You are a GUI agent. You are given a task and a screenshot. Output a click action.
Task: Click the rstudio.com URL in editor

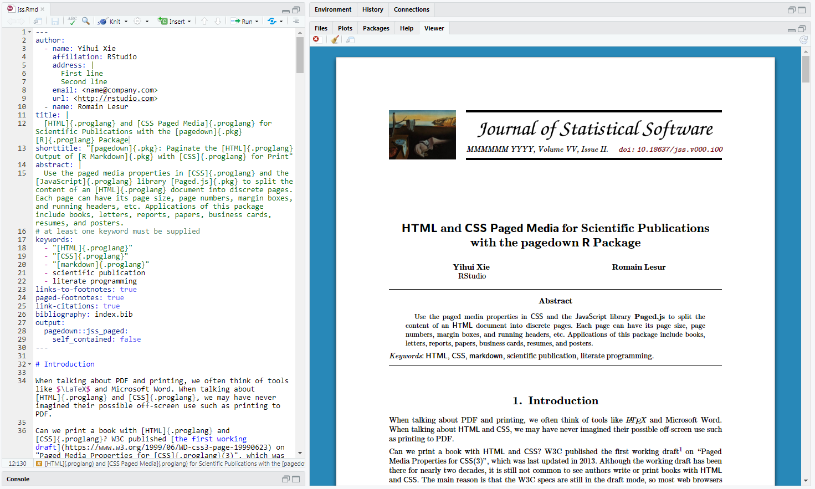pyautogui.click(x=115, y=99)
